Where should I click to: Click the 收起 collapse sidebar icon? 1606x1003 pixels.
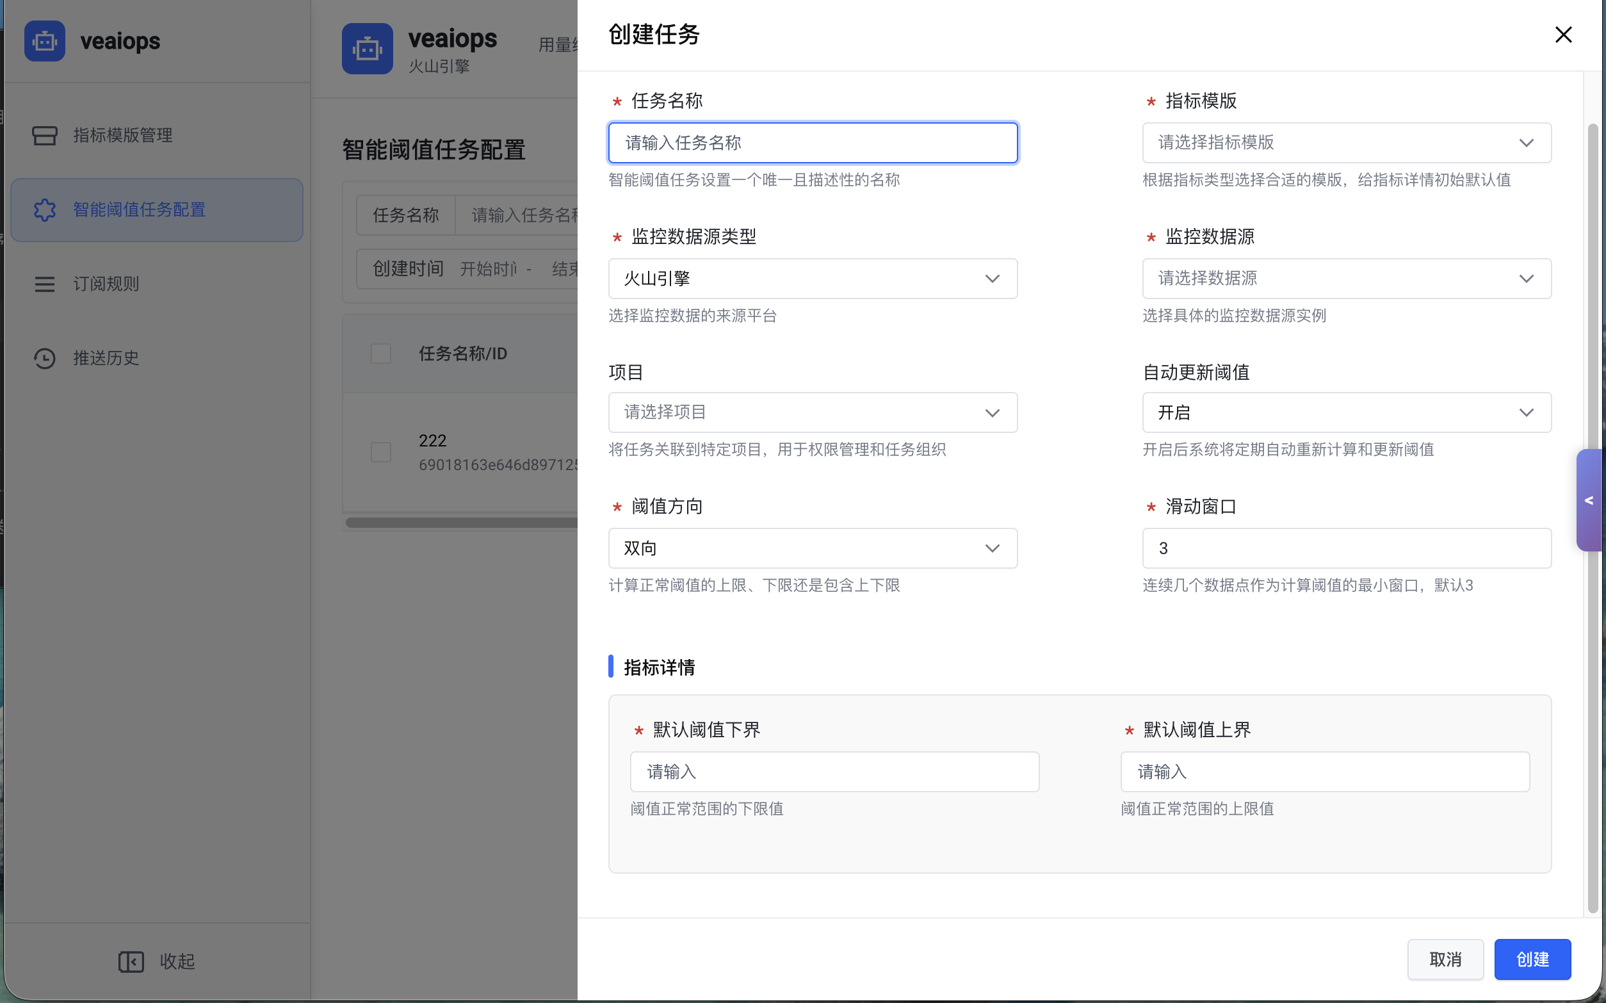(x=131, y=961)
